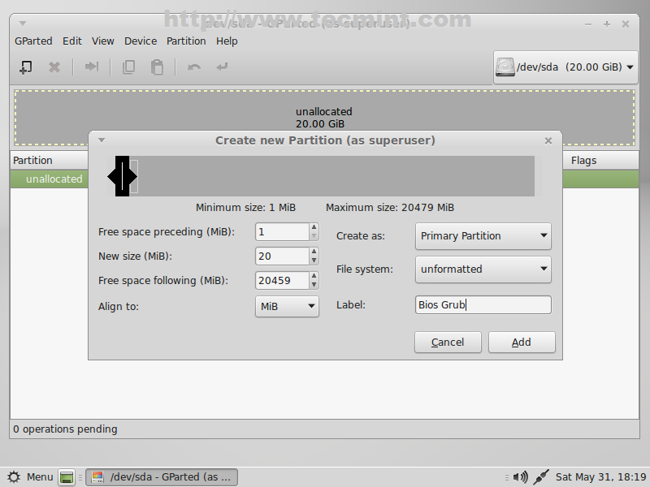Click the Copy partition toolbar icon
This screenshot has height=487, width=650.
point(128,67)
